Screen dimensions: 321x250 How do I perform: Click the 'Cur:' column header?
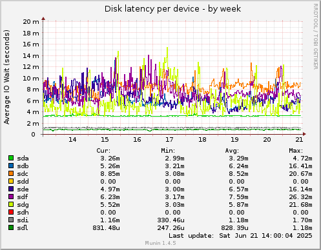(103, 151)
